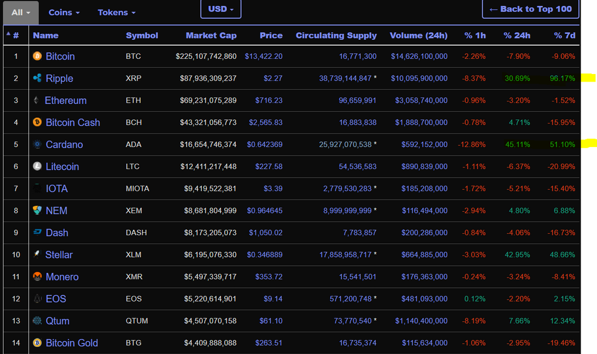Click the EOS logo icon
597x354 pixels.
[37, 299]
